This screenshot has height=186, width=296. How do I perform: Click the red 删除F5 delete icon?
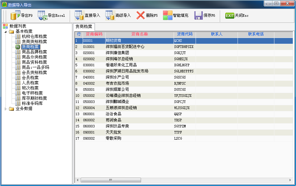140,15
